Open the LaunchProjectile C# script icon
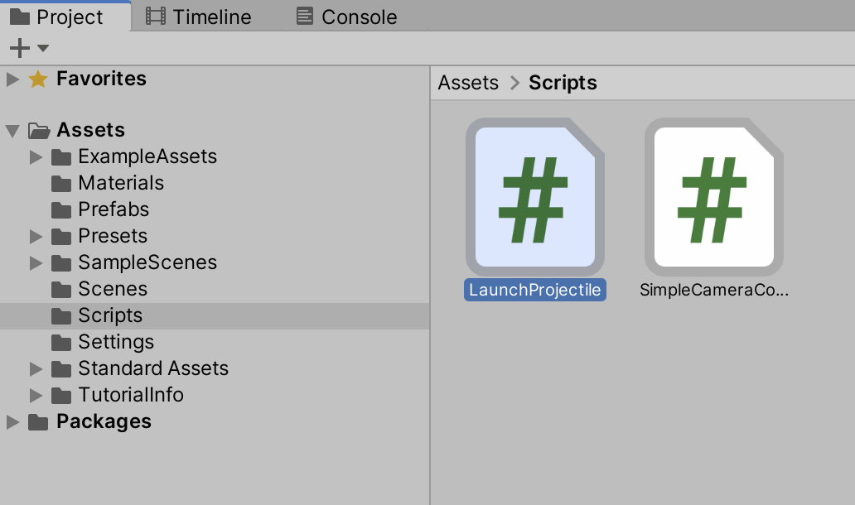 (534, 196)
